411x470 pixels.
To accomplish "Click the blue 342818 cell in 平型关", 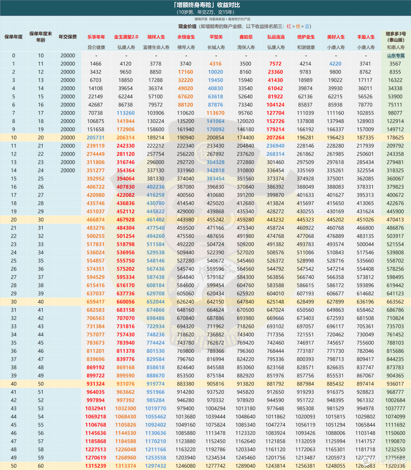I will [x=215, y=170].
